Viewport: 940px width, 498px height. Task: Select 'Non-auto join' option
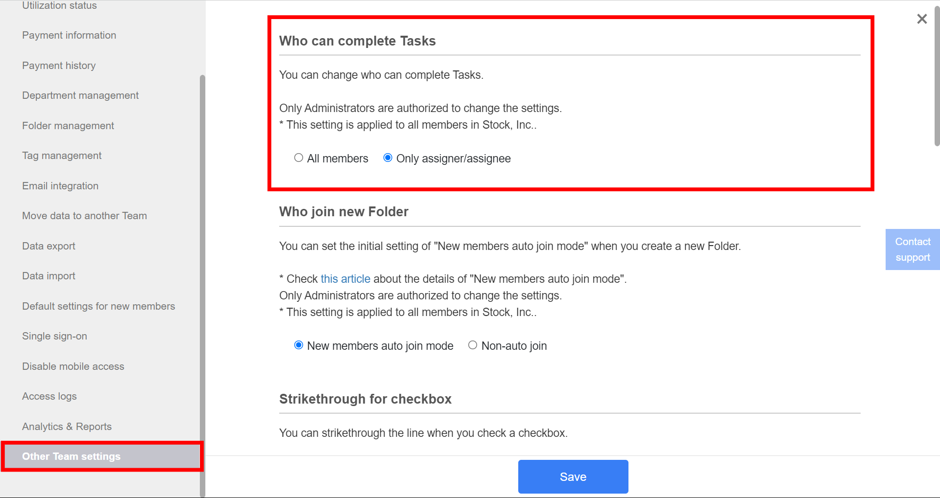click(473, 345)
